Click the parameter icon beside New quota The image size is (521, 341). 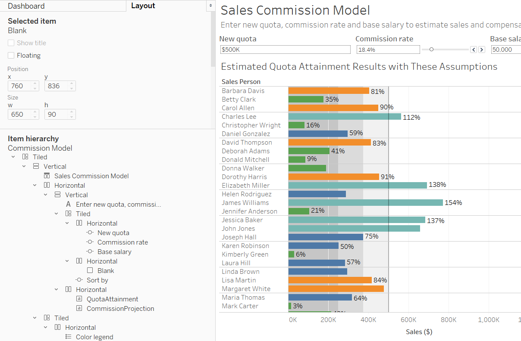point(91,232)
